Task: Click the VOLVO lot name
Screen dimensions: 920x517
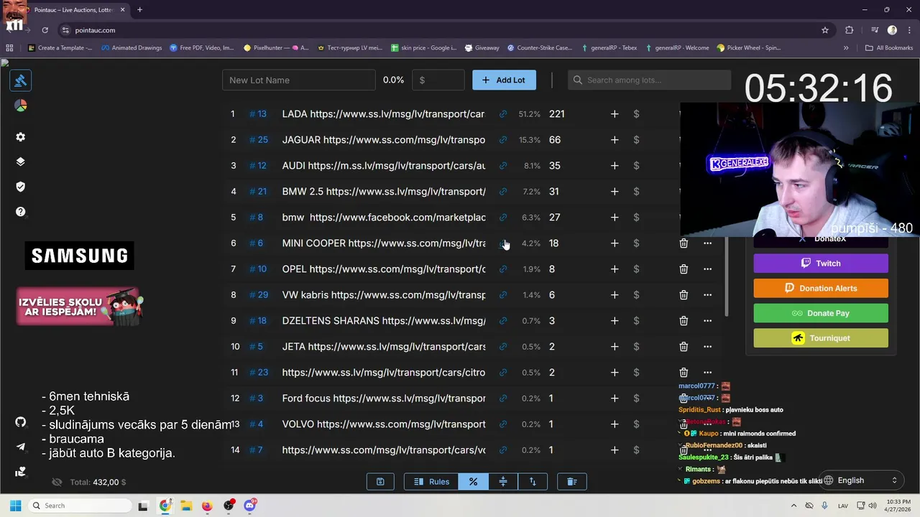Action: [384, 424]
